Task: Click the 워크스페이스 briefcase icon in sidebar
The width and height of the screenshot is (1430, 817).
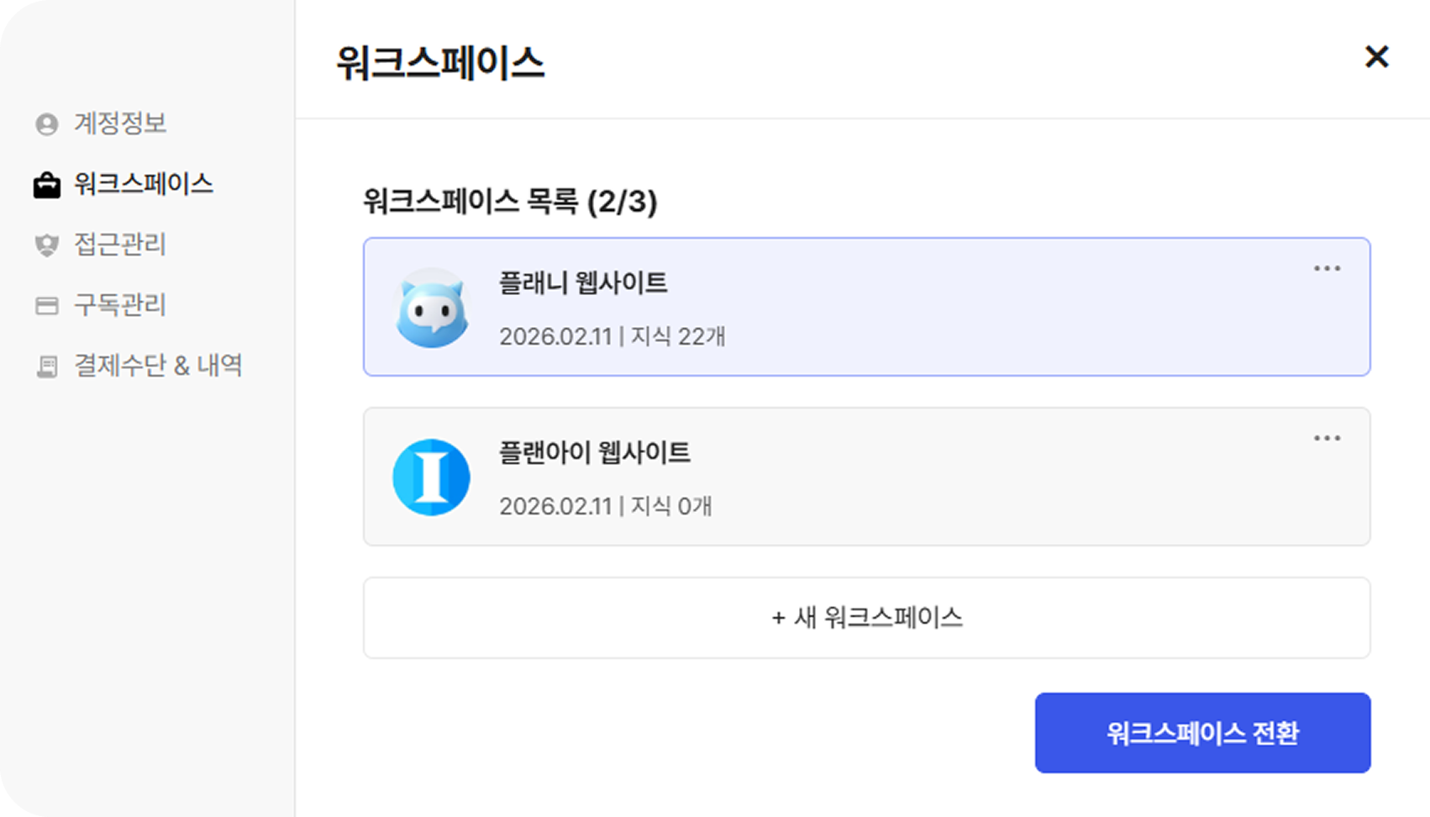Action: pyautogui.click(x=47, y=185)
